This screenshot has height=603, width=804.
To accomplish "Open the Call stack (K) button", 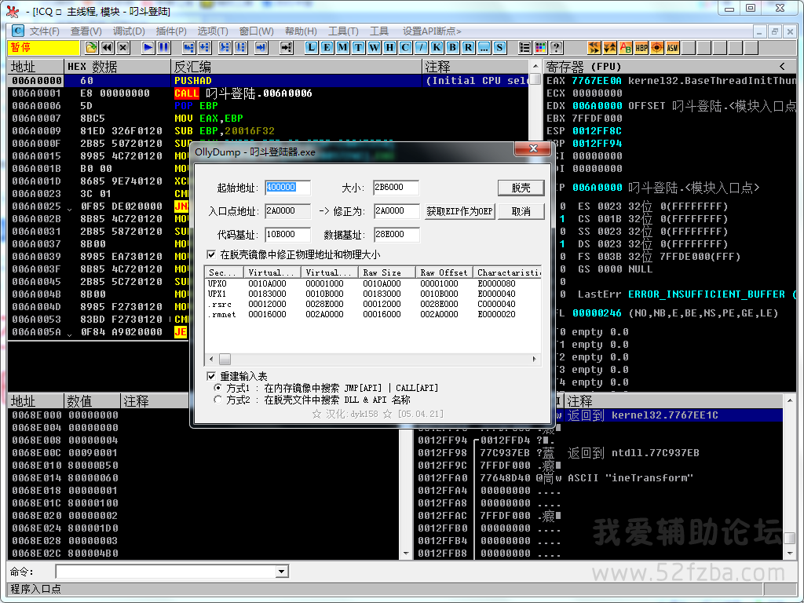I will coord(437,48).
